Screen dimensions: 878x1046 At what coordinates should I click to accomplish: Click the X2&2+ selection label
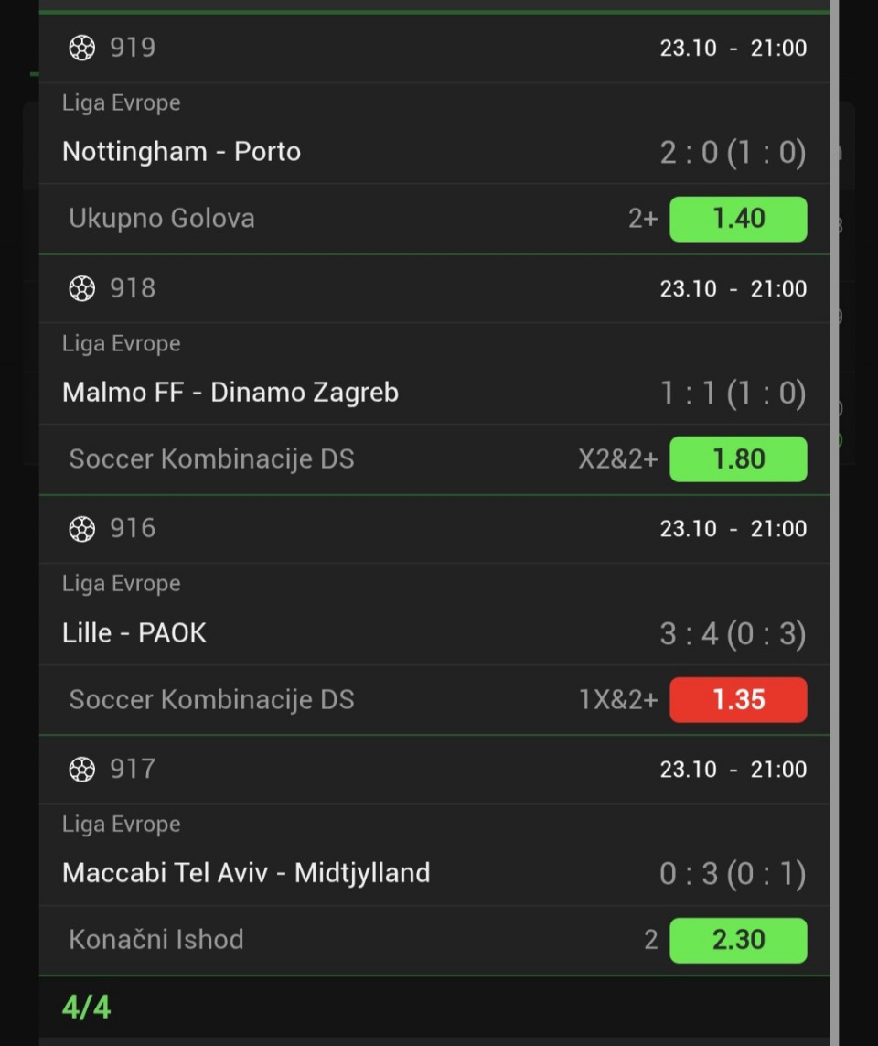tap(617, 458)
